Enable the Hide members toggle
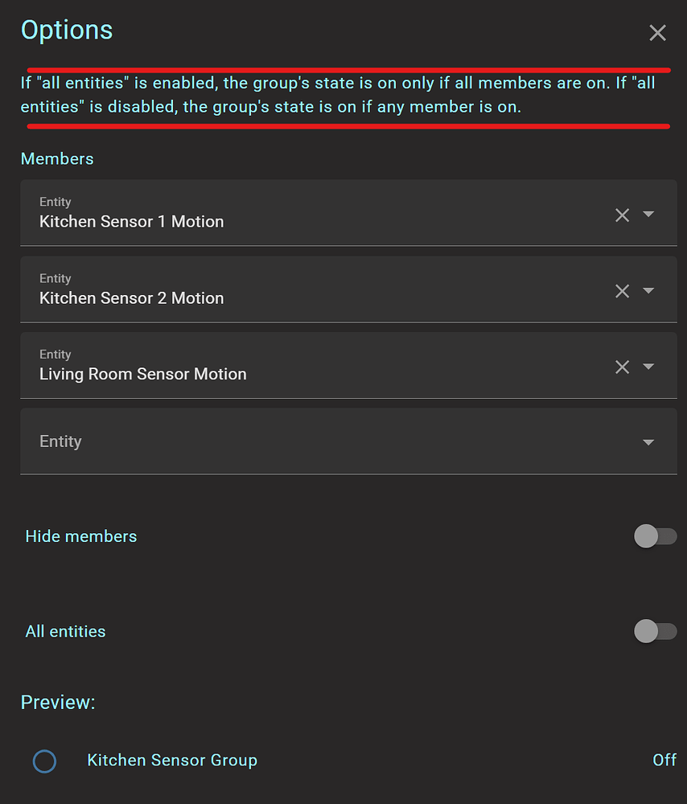This screenshot has height=804, width=687. pyautogui.click(x=655, y=535)
